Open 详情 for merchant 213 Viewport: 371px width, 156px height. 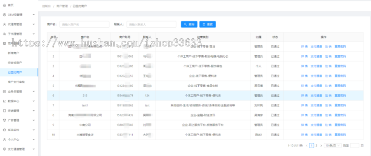(x=304, y=95)
